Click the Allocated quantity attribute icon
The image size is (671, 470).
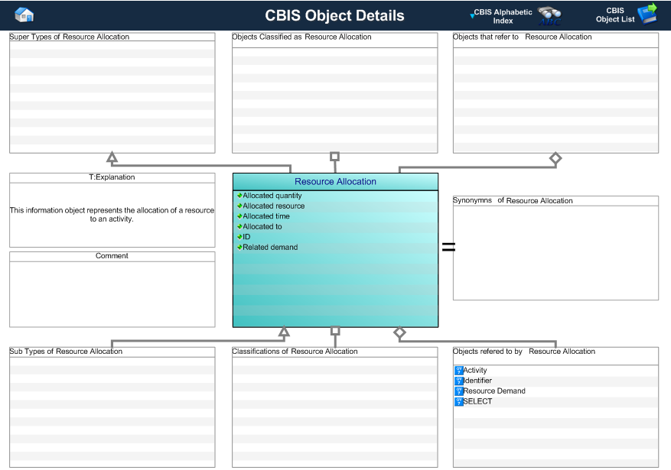click(239, 196)
